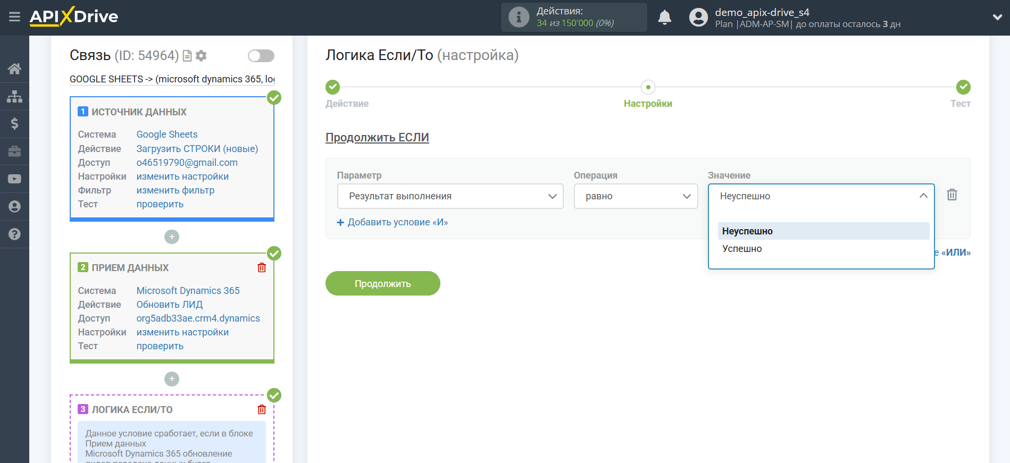The width and height of the screenshot is (1010, 463).
Task: Open org5adb33ae.crm4.dynamics access link
Action: pyautogui.click(x=198, y=318)
